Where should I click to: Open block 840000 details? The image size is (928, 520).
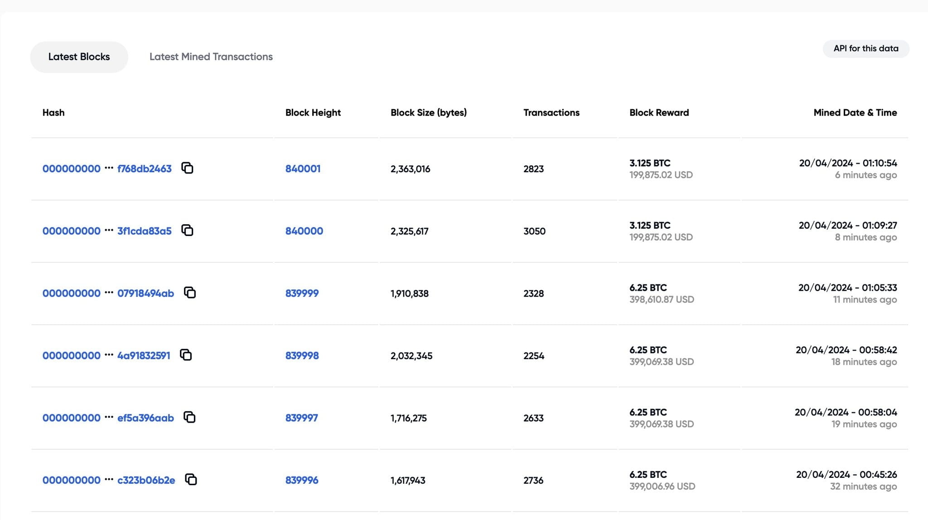304,231
